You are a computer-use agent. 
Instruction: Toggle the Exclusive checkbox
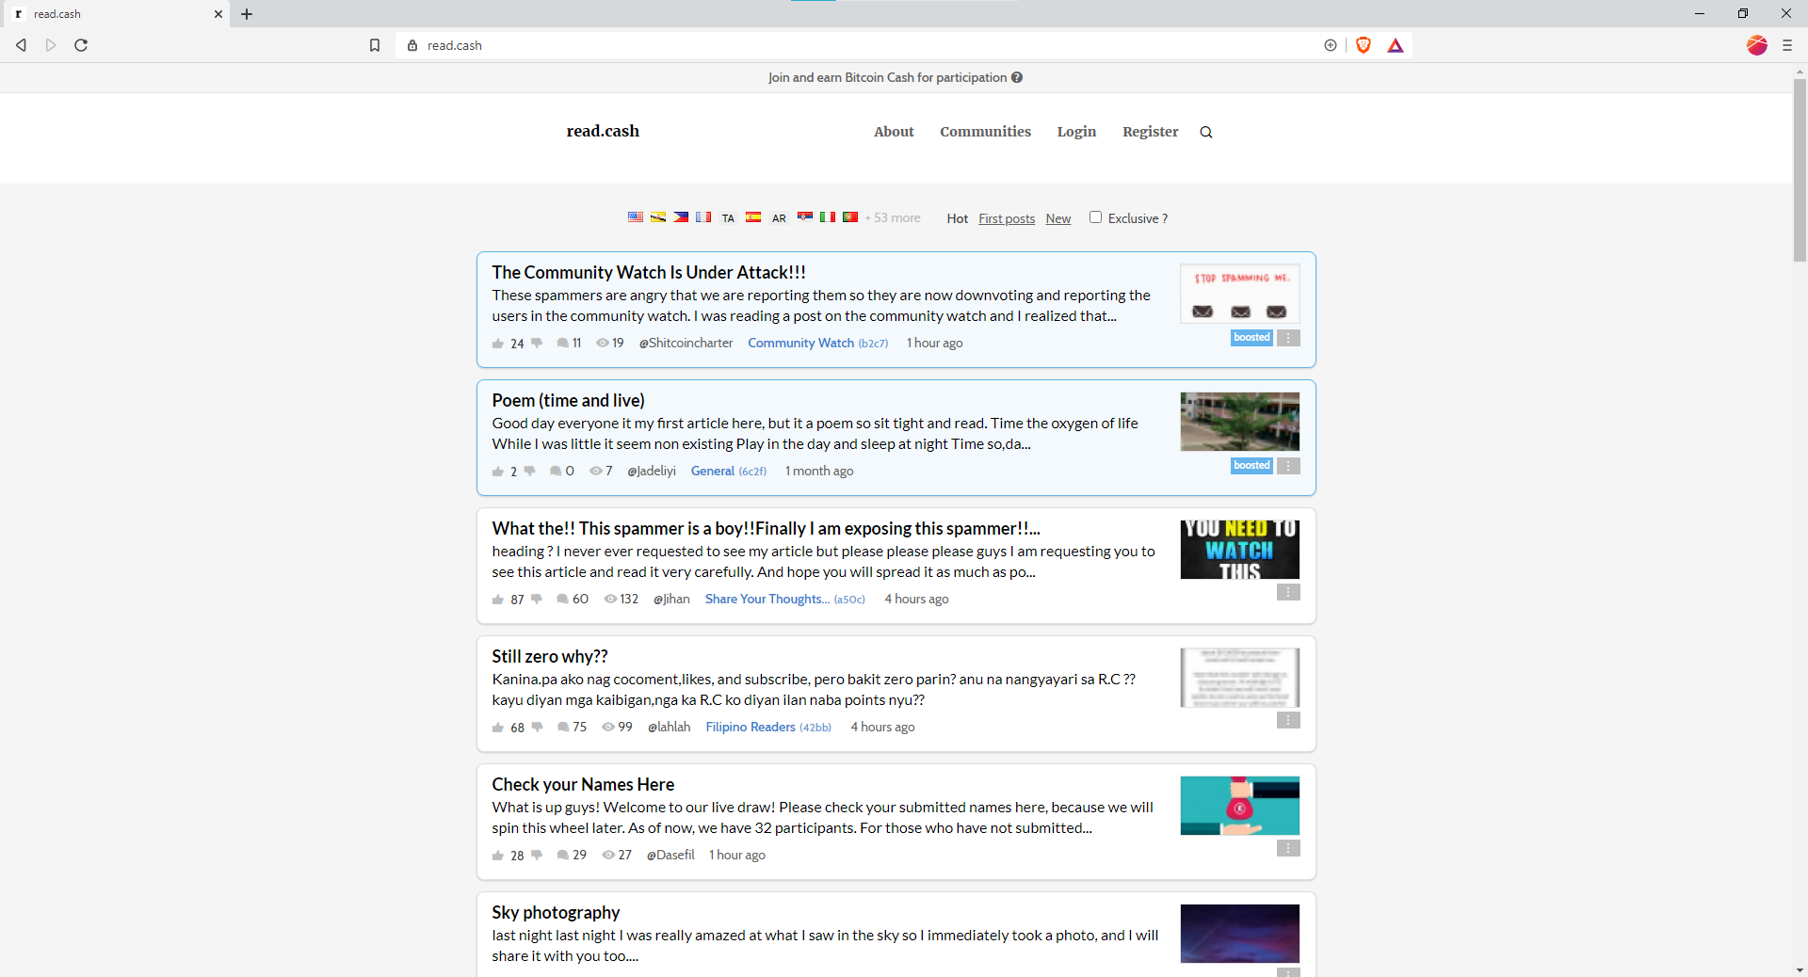pos(1095,217)
